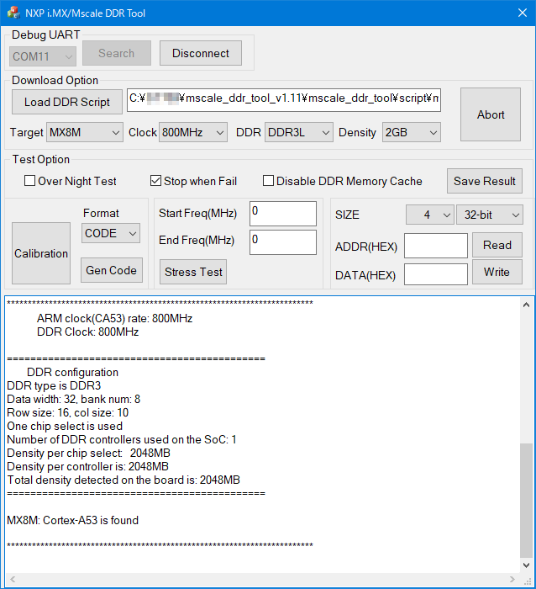This screenshot has height=589, width=536.
Task: Click 'Row size: 16, col size: 10' line
Action: click(68, 413)
